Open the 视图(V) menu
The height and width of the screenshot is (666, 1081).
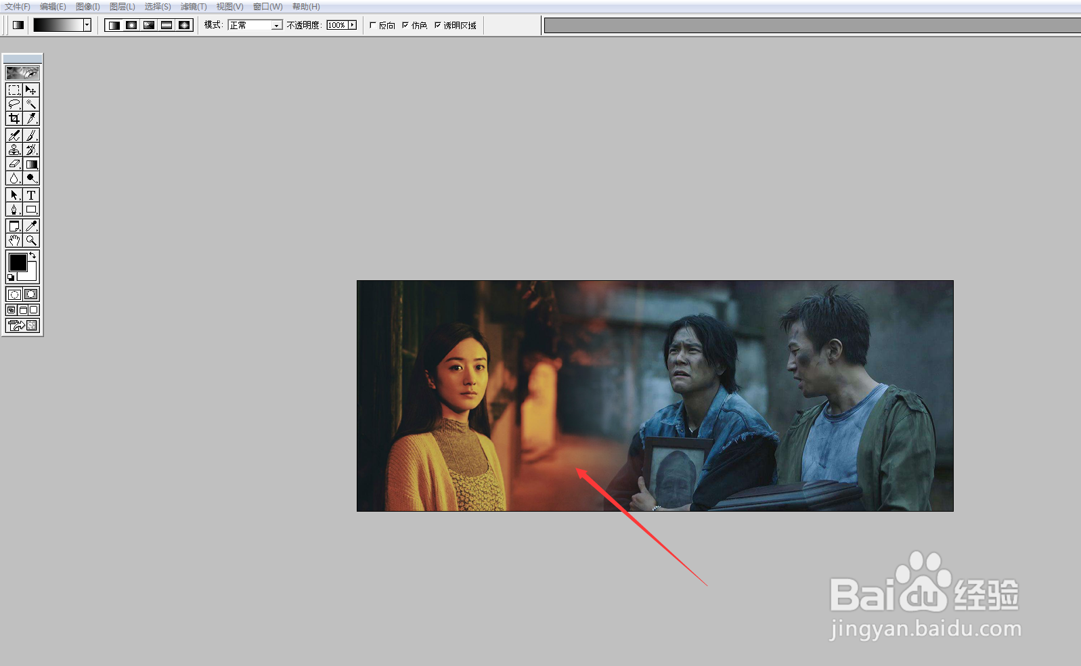tap(229, 7)
